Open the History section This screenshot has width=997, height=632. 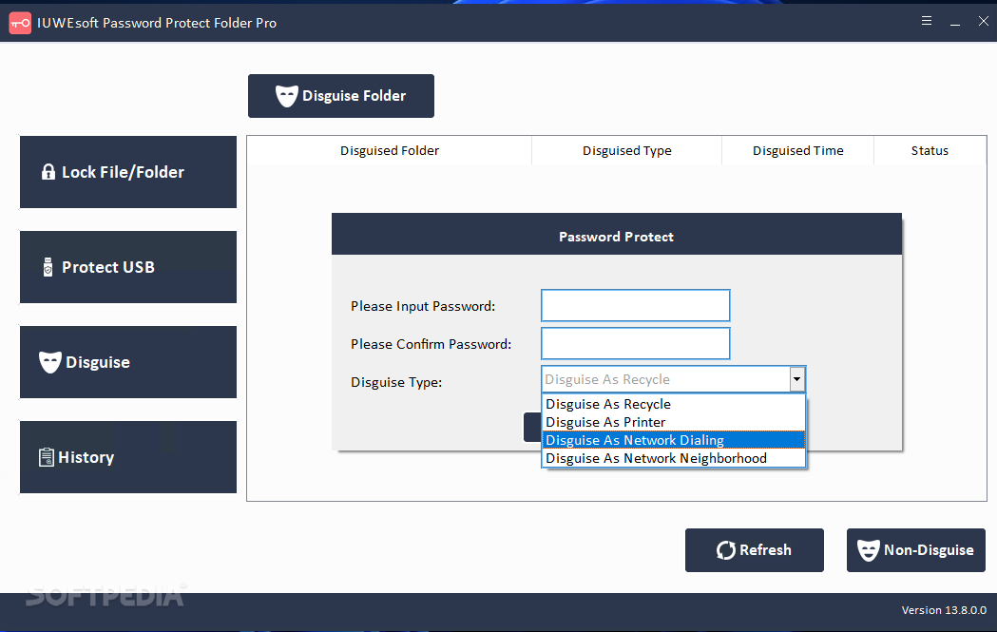click(127, 457)
